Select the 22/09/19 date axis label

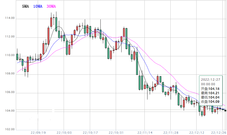(x=38, y=133)
